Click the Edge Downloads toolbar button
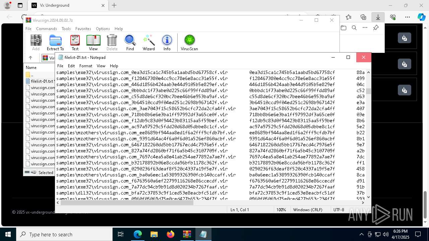Image resolution: width=429 pixels, height=241 pixels. pyautogui.click(x=378, y=17)
